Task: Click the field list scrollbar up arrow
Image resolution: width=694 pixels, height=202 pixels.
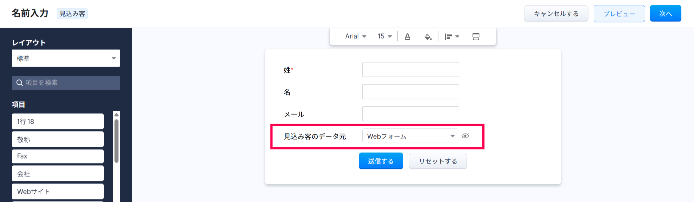Action: (116, 115)
